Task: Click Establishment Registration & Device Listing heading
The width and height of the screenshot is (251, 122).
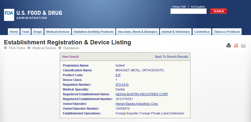Action: (x=67, y=42)
